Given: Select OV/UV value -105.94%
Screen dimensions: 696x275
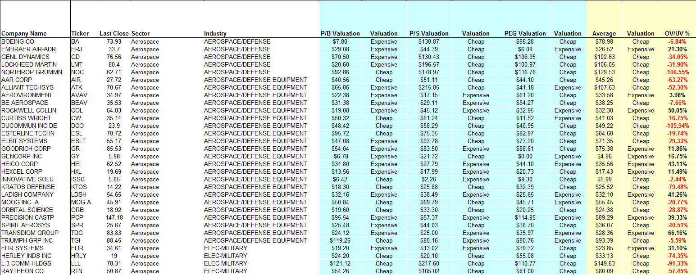Looking at the screenshot, I should click(x=677, y=126).
